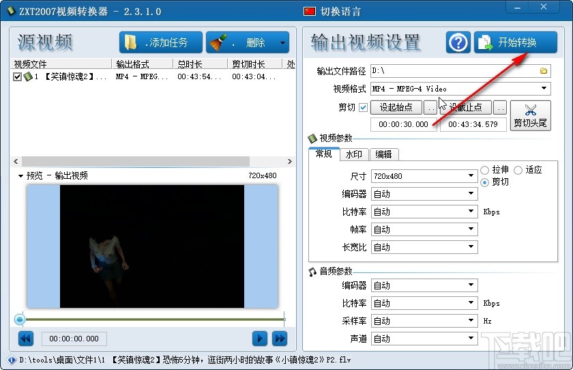This screenshot has height=370, width=573.
Task: Click the 总时长 column header
Action: click(201, 64)
